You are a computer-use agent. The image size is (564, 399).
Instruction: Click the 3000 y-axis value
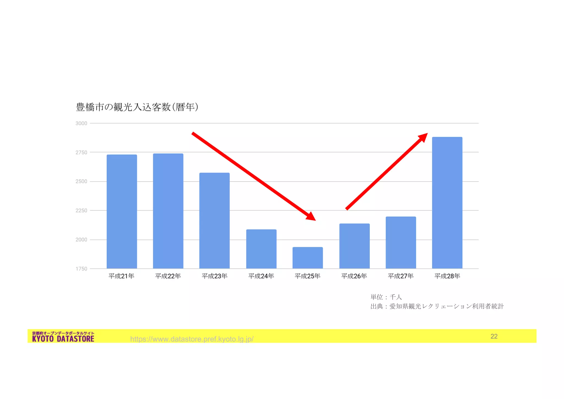click(x=81, y=123)
